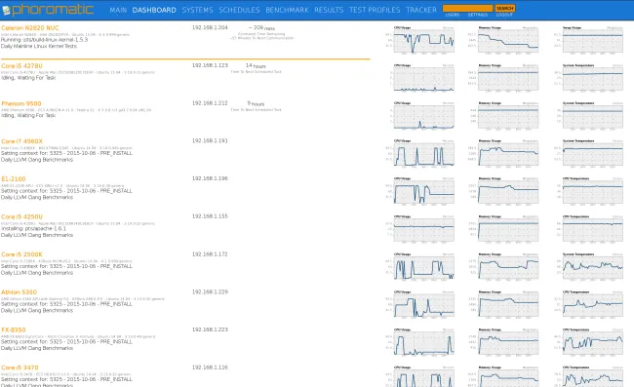Open the SCHEDULES page
Screen dimensions: 634x387
tap(239, 10)
